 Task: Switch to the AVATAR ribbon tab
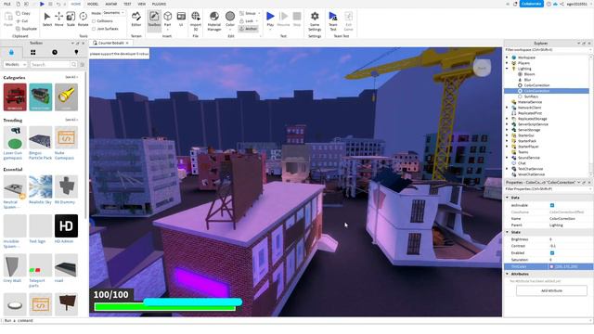click(111, 4)
